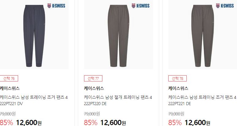Click the 12,600원 price of the 선택 77 item

coord(113,123)
